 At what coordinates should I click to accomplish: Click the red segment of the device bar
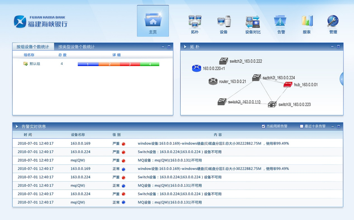130,64
